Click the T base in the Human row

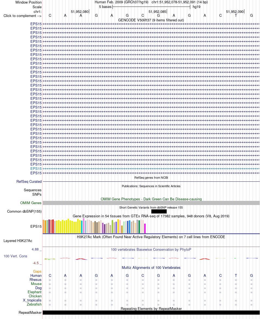point(236,275)
